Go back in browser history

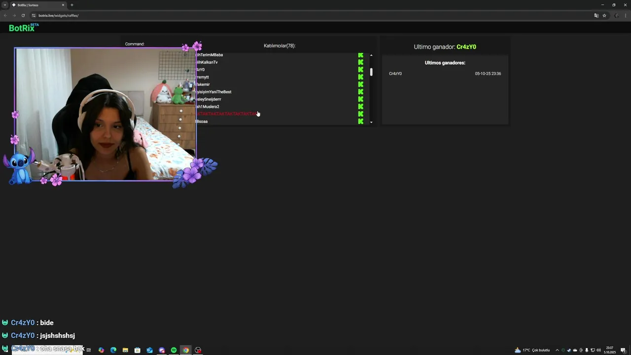[x=5, y=15]
